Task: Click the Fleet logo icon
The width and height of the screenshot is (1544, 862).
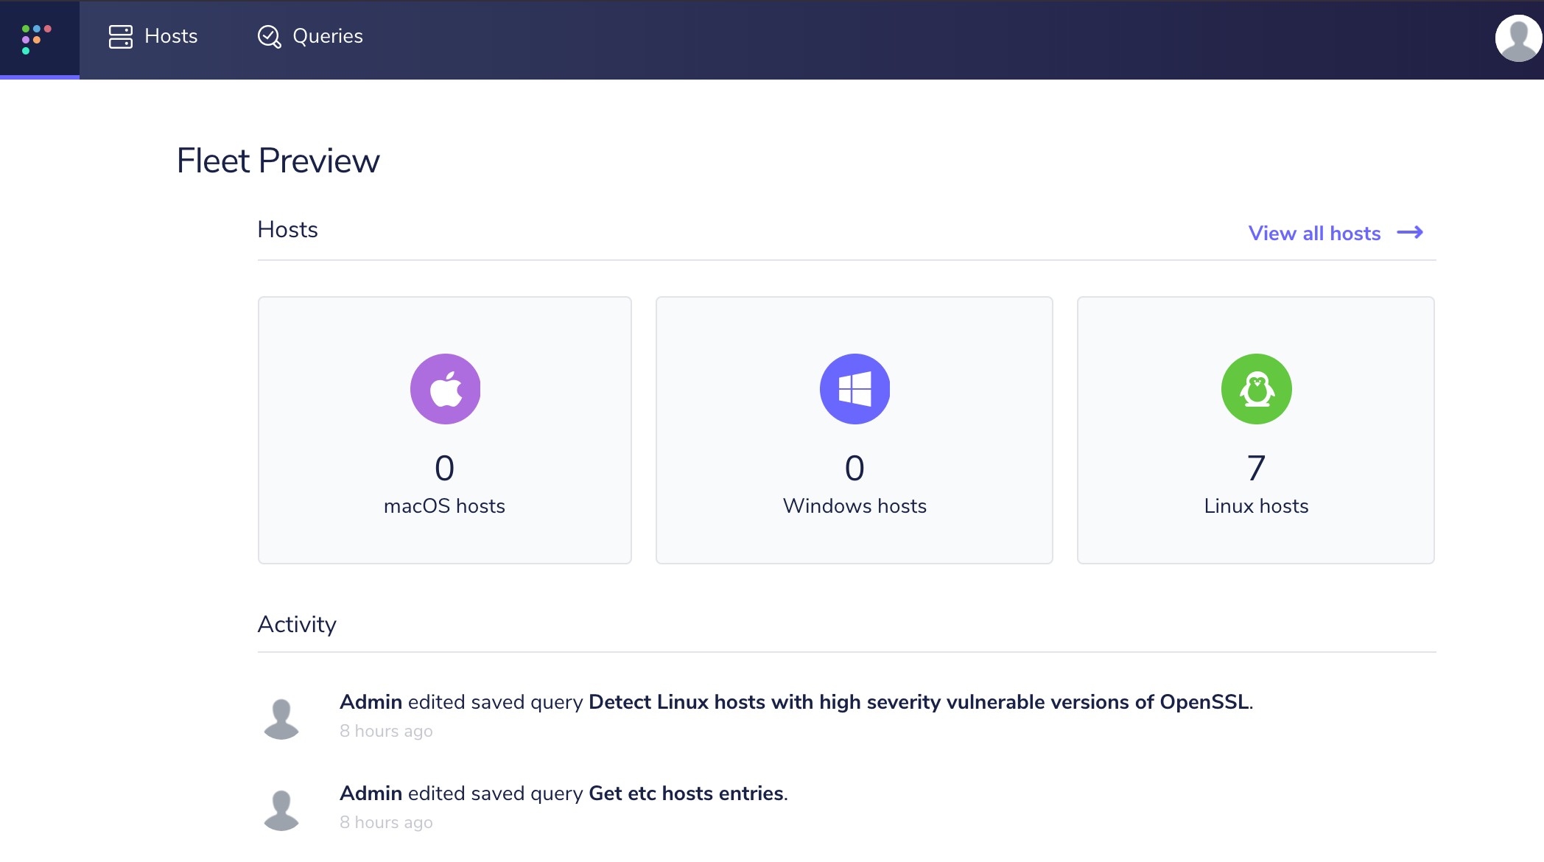Action: (x=37, y=38)
